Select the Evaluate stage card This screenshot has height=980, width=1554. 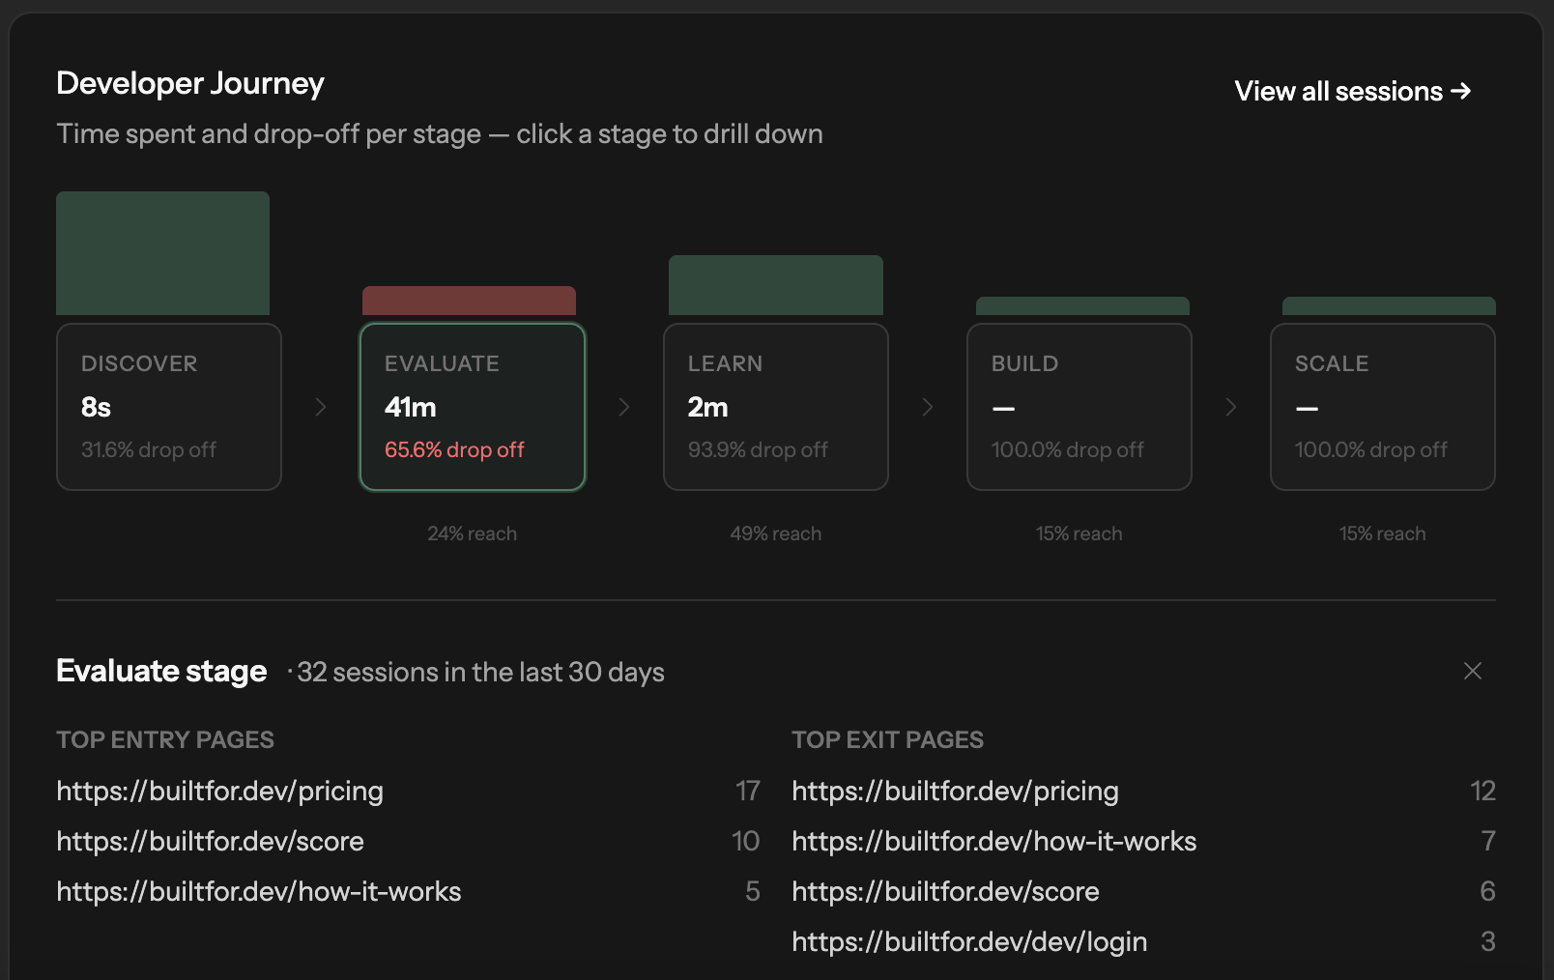[473, 407]
